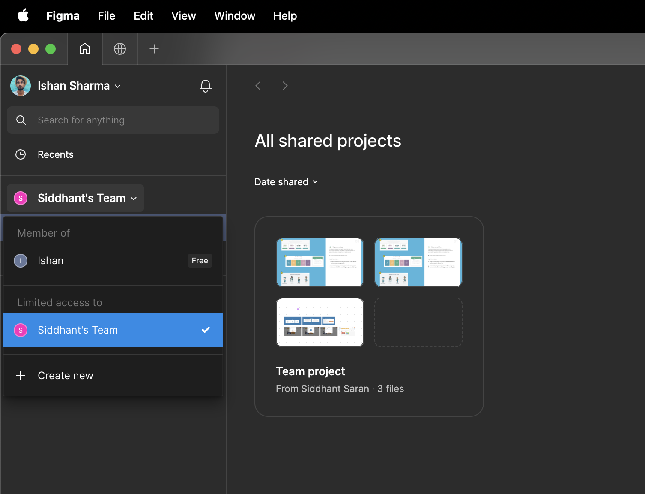The width and height of the screenshot is (645, 494).
Task: Click the Ishan team avatar icon
Action: (x=21, y=261)
